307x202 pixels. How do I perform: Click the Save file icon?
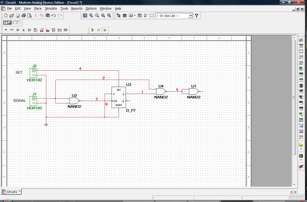18,16
